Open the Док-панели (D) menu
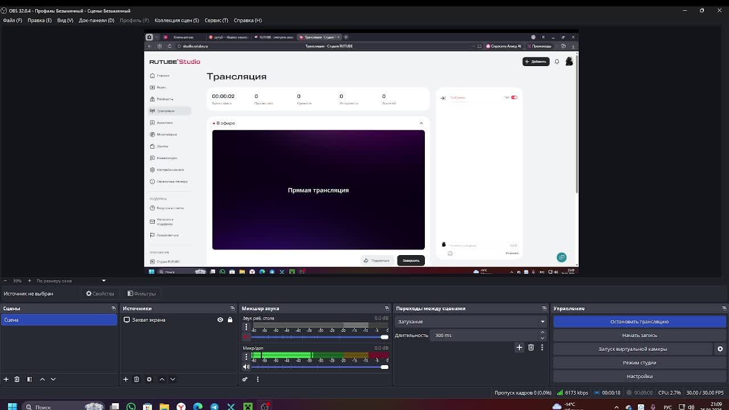This screenshot has height=410, width=729. (96, 20)
